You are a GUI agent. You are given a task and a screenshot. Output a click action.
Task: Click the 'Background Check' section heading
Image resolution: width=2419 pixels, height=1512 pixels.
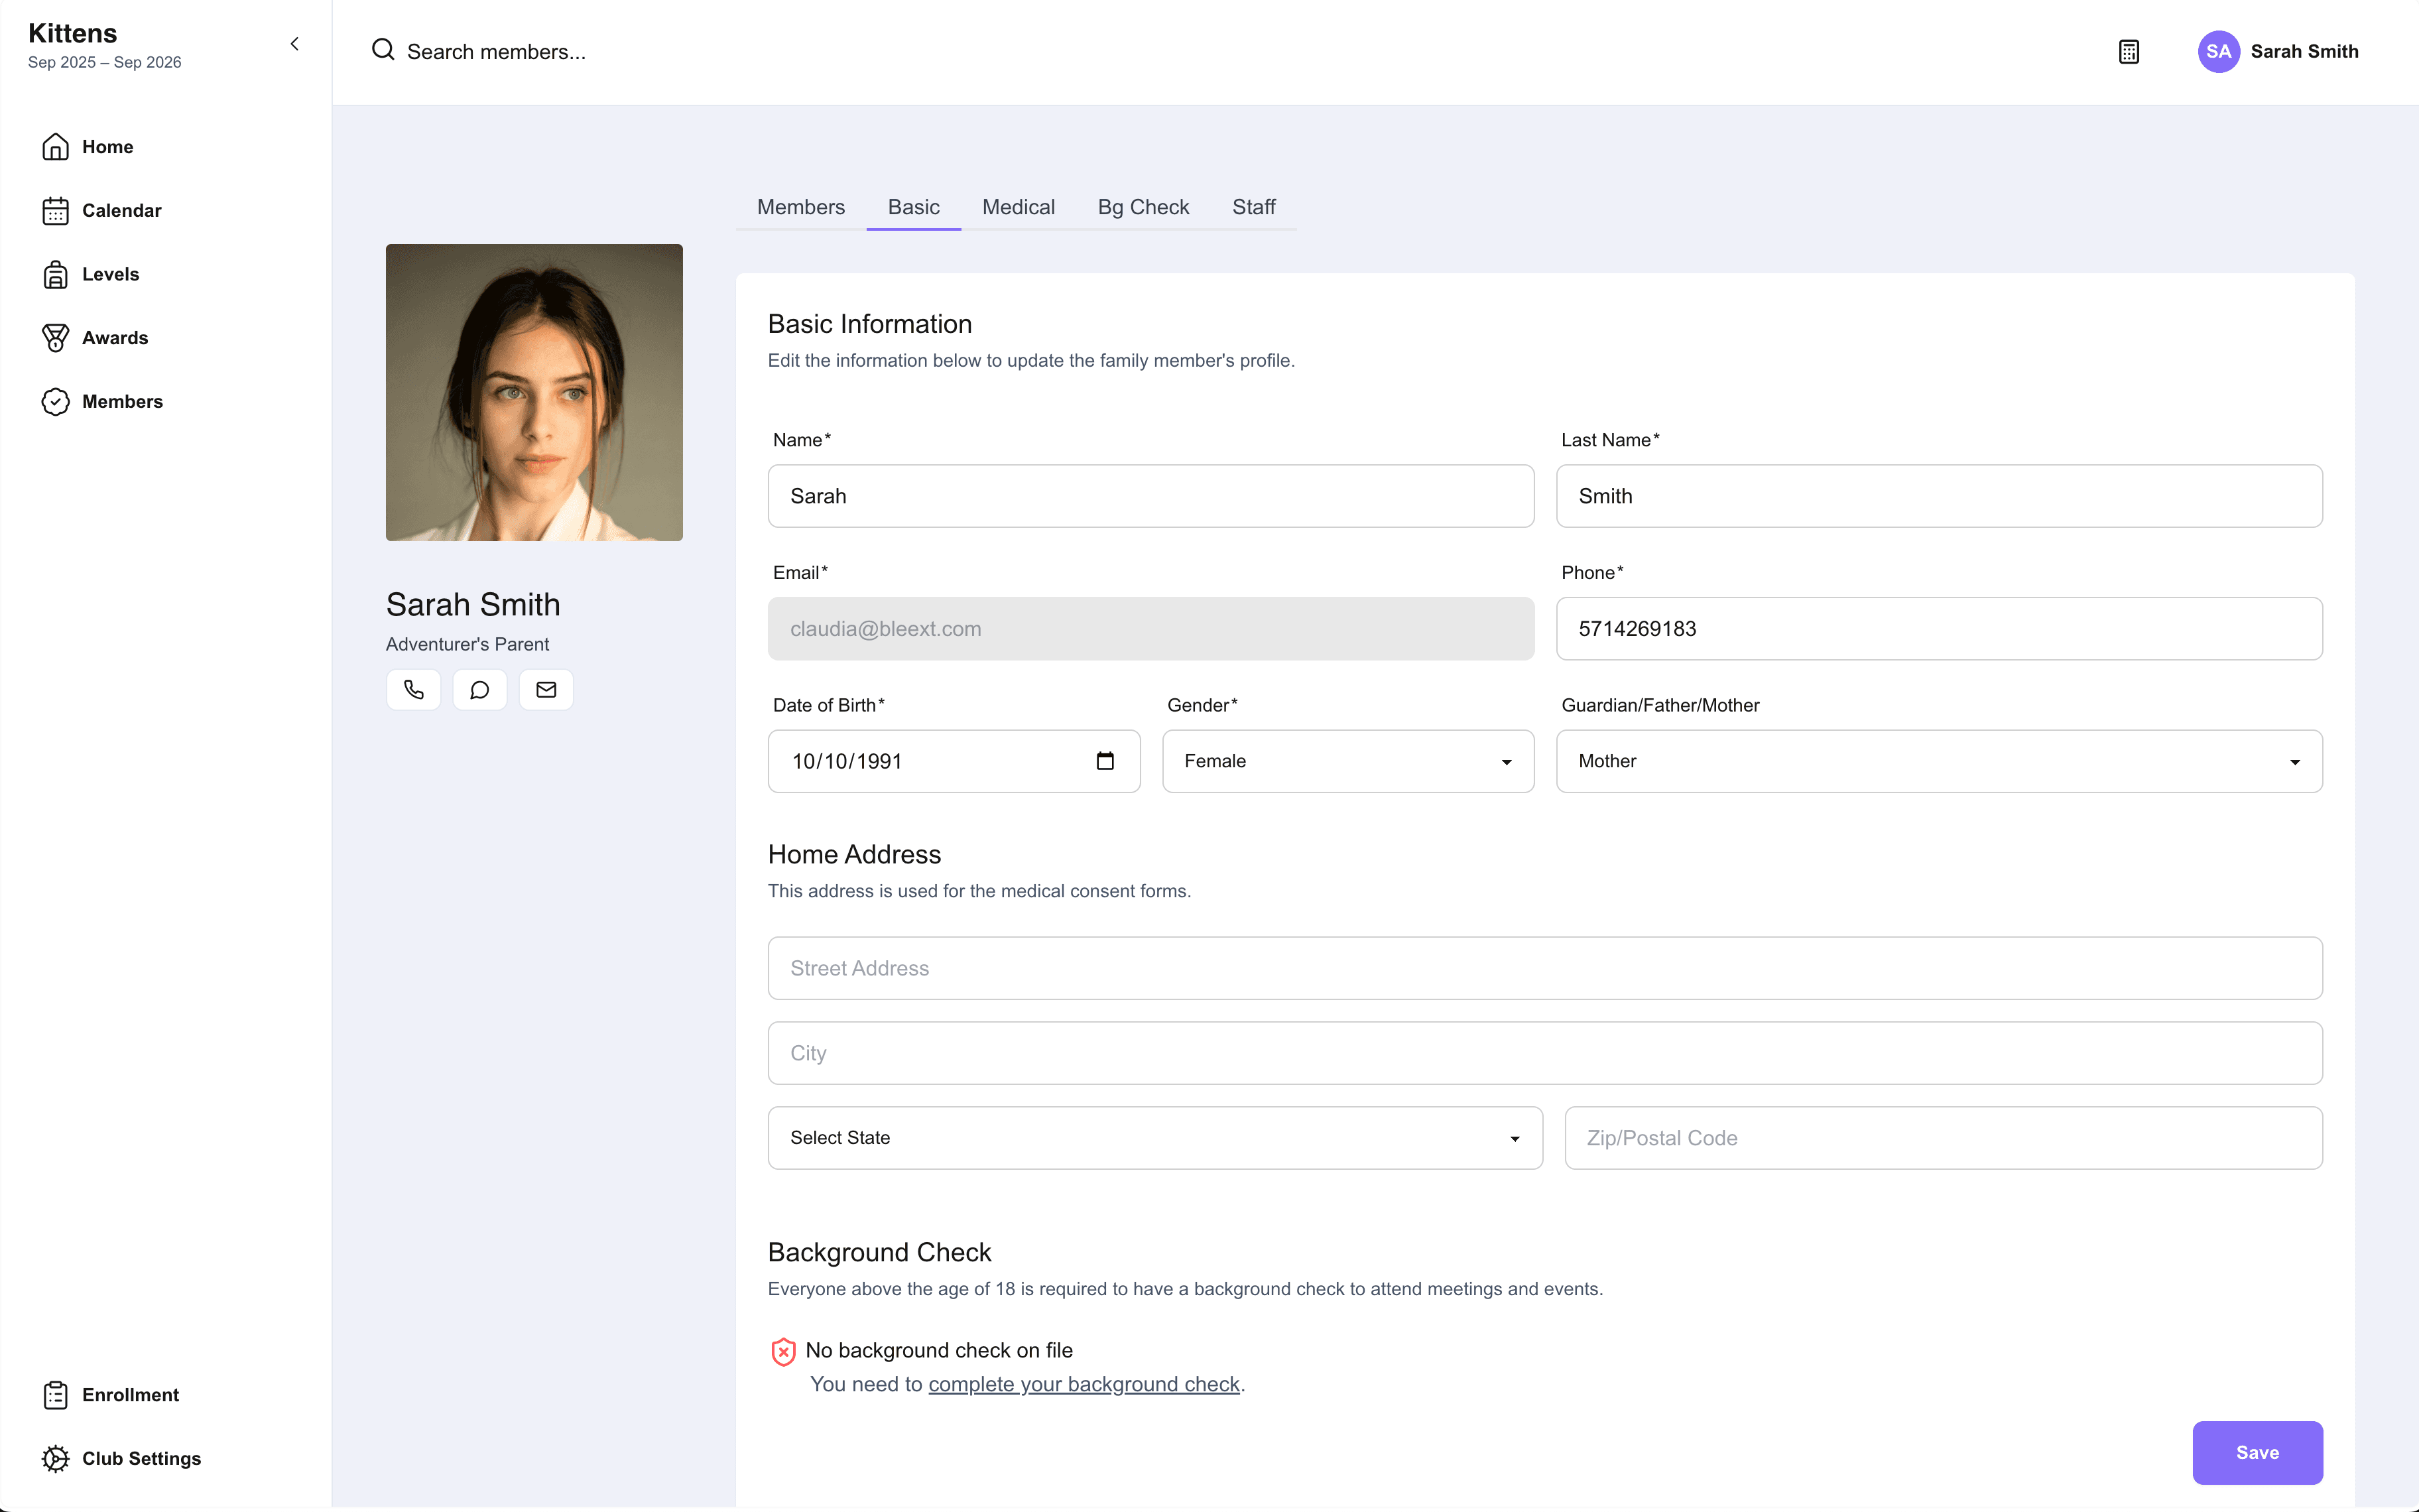point(880,1252)
